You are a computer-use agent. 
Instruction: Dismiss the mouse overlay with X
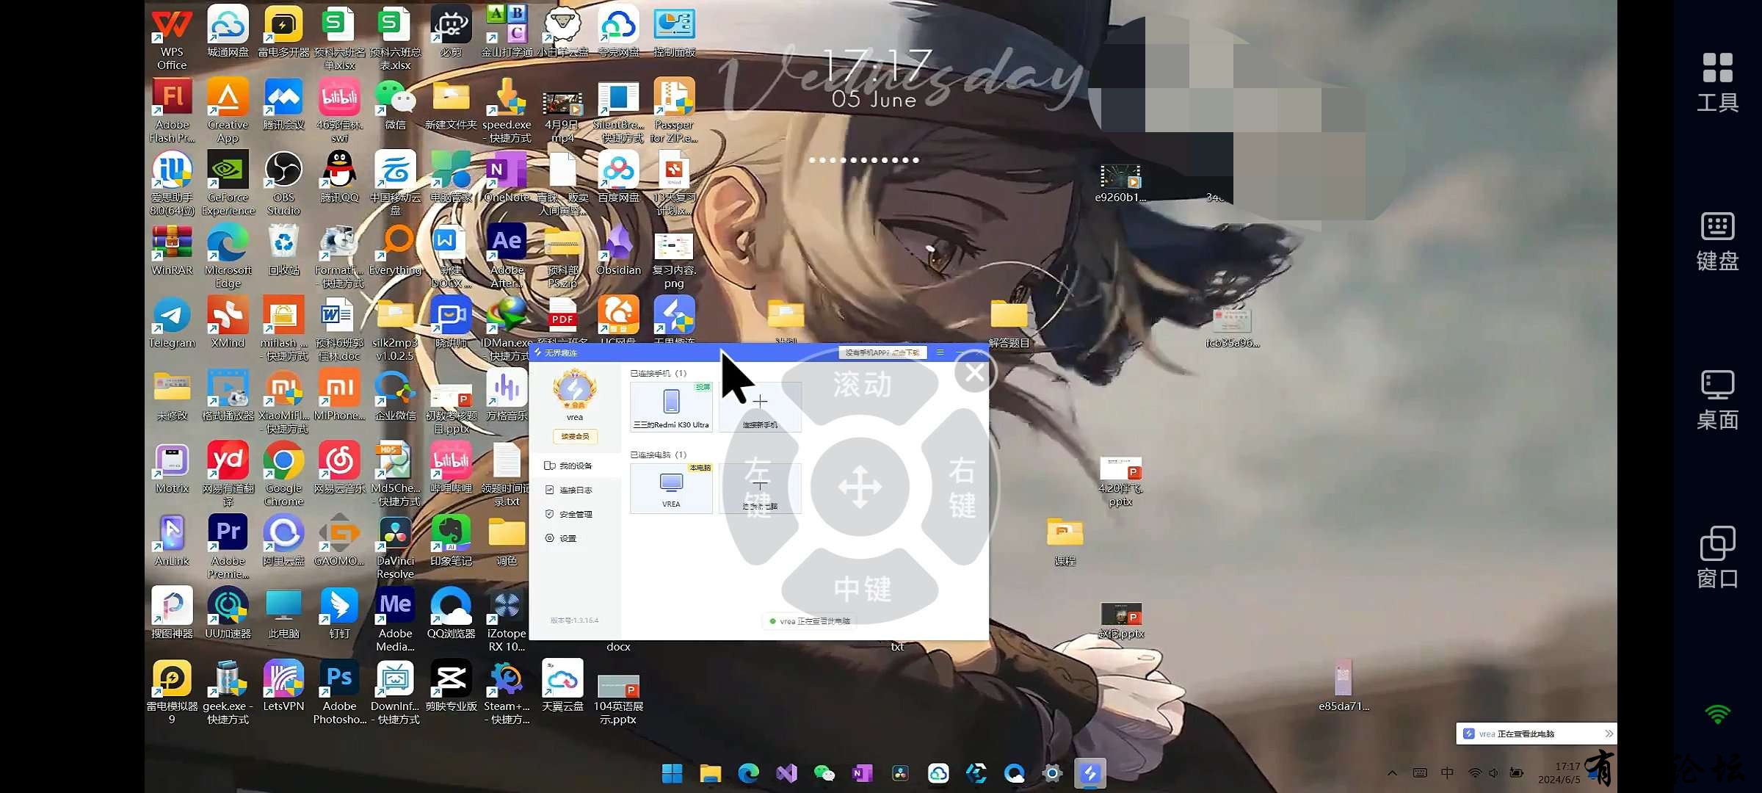975,373
